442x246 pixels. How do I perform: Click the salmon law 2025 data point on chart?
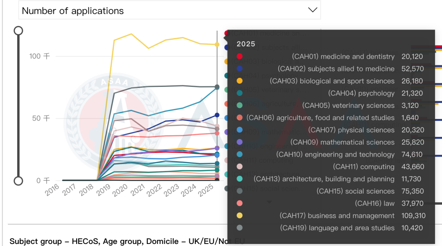click(217, 133)
